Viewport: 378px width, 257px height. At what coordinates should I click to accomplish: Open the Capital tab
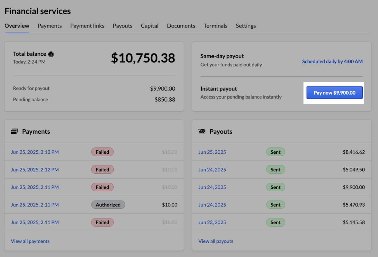pyautogui.click(x=150, y=26)
